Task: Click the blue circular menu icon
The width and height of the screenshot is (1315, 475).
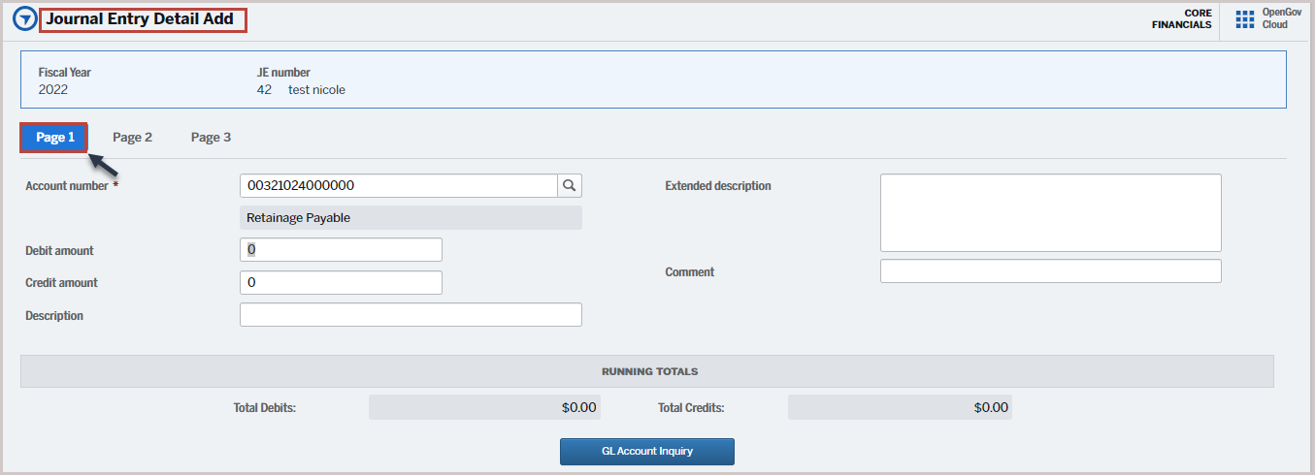Action: 24,19
